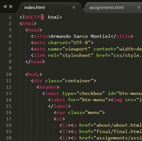Select line number 1 in gutter
Screen dimensions: 142x141
10,17
